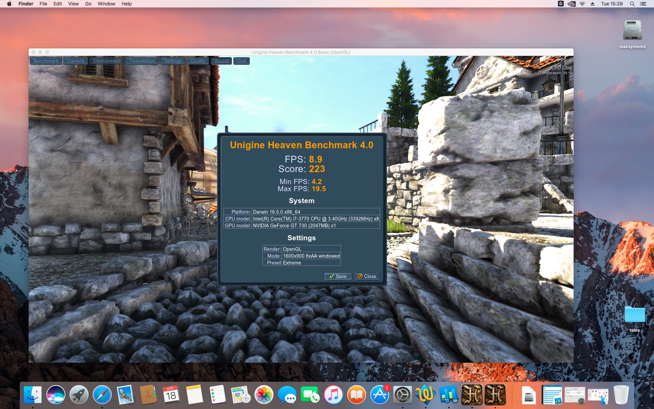Image resolution: width=654 pixels, height=409 pixels.
Task: Expand the Environment options
Action: point(107,61)
